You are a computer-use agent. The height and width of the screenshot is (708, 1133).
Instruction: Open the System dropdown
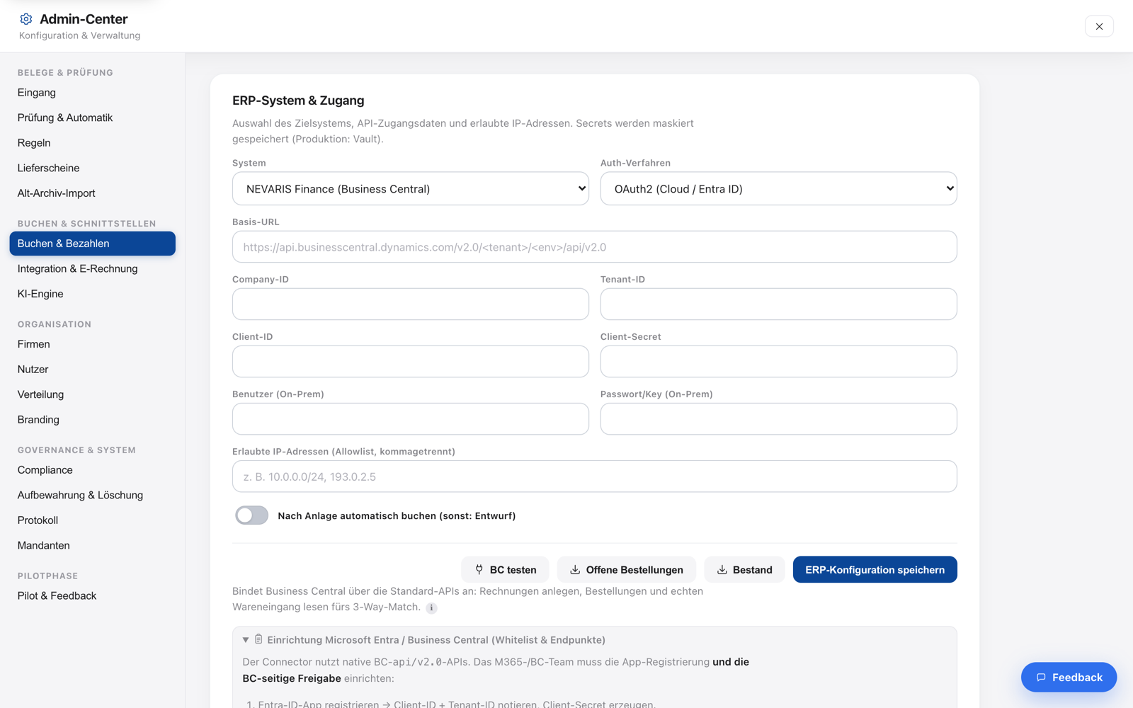[x=411, y=188]
